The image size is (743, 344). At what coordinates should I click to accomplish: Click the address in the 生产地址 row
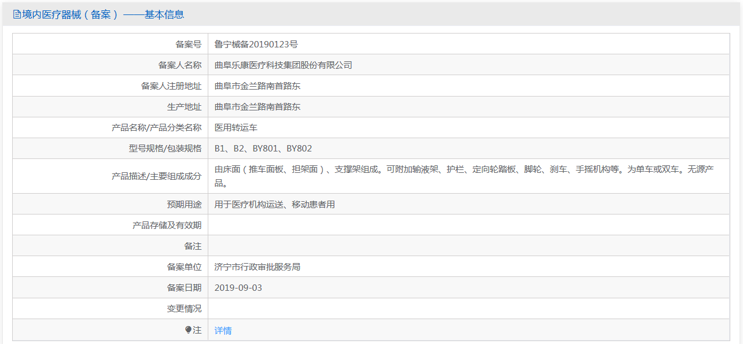[x=258, y=106]
